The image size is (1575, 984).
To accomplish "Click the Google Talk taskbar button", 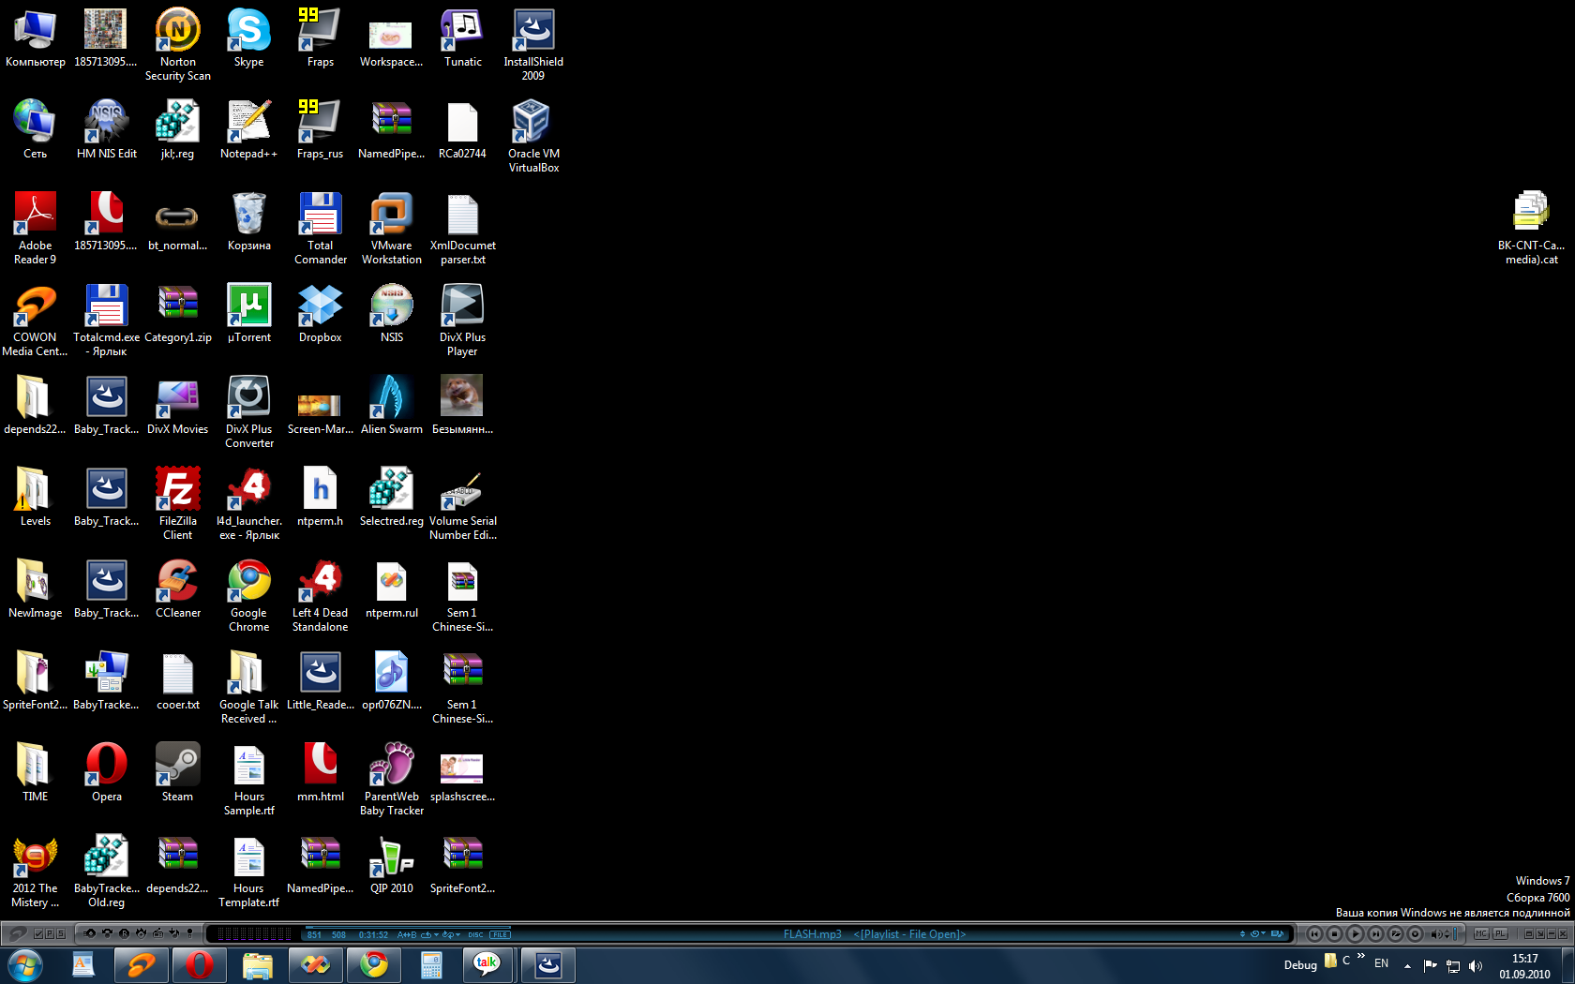I will click(487, 964).
